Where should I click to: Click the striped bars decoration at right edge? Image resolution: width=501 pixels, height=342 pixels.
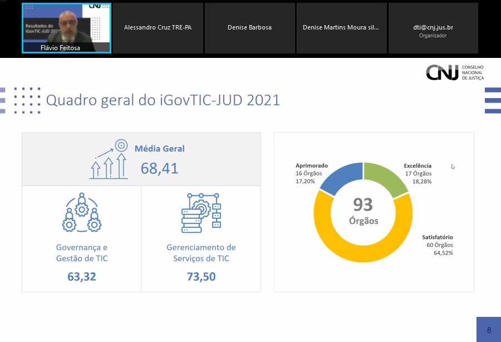pyautogui.click(x=492, y=100)
